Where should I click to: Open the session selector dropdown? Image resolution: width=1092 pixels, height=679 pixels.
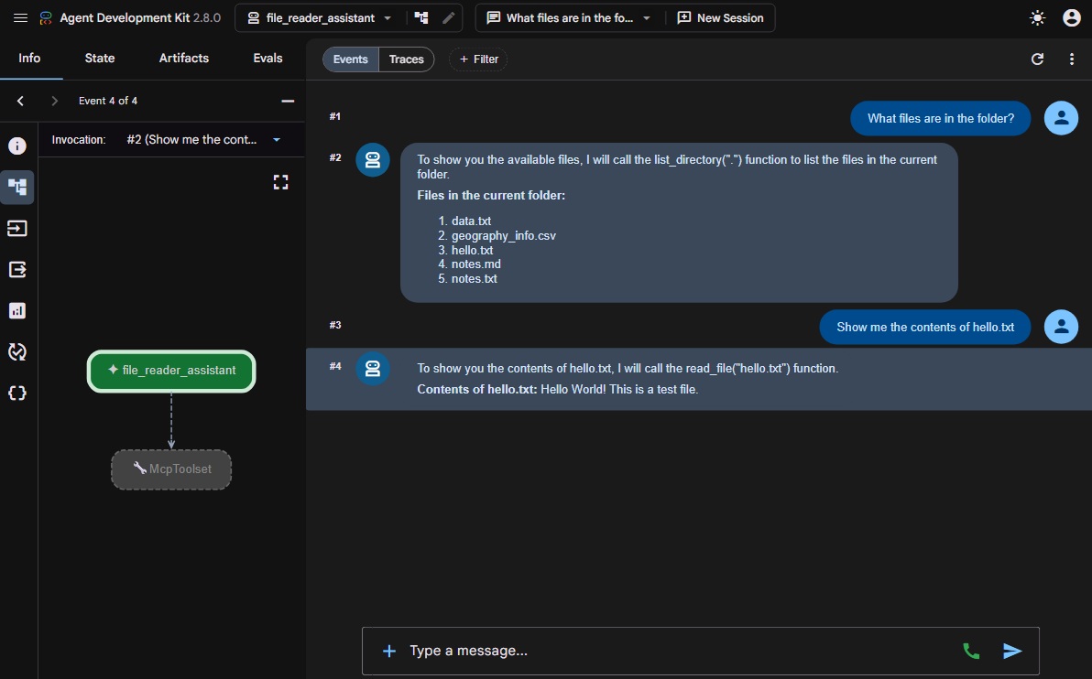pyautogui.click(x=568, y=18)
